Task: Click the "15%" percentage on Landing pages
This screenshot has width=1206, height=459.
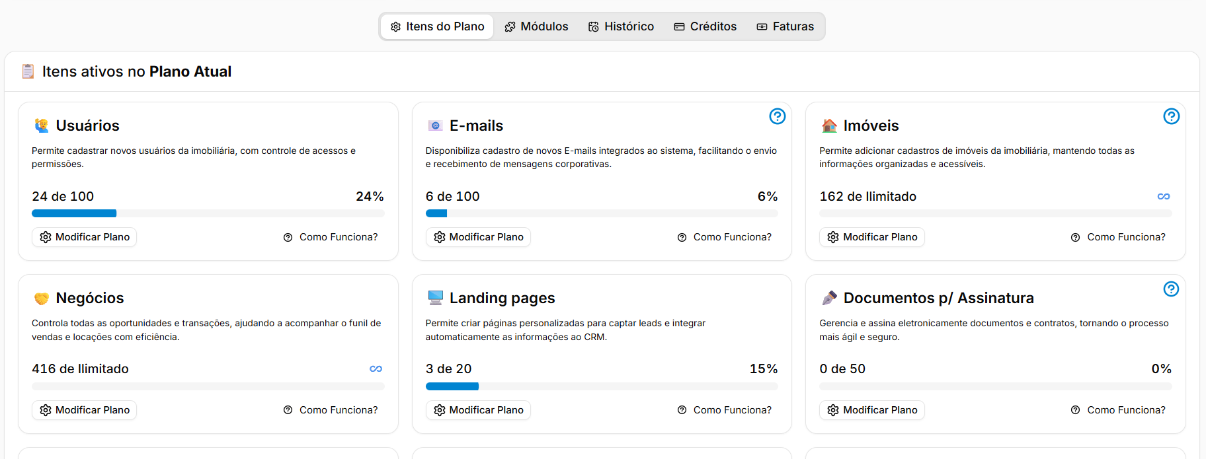Action: 764,369
